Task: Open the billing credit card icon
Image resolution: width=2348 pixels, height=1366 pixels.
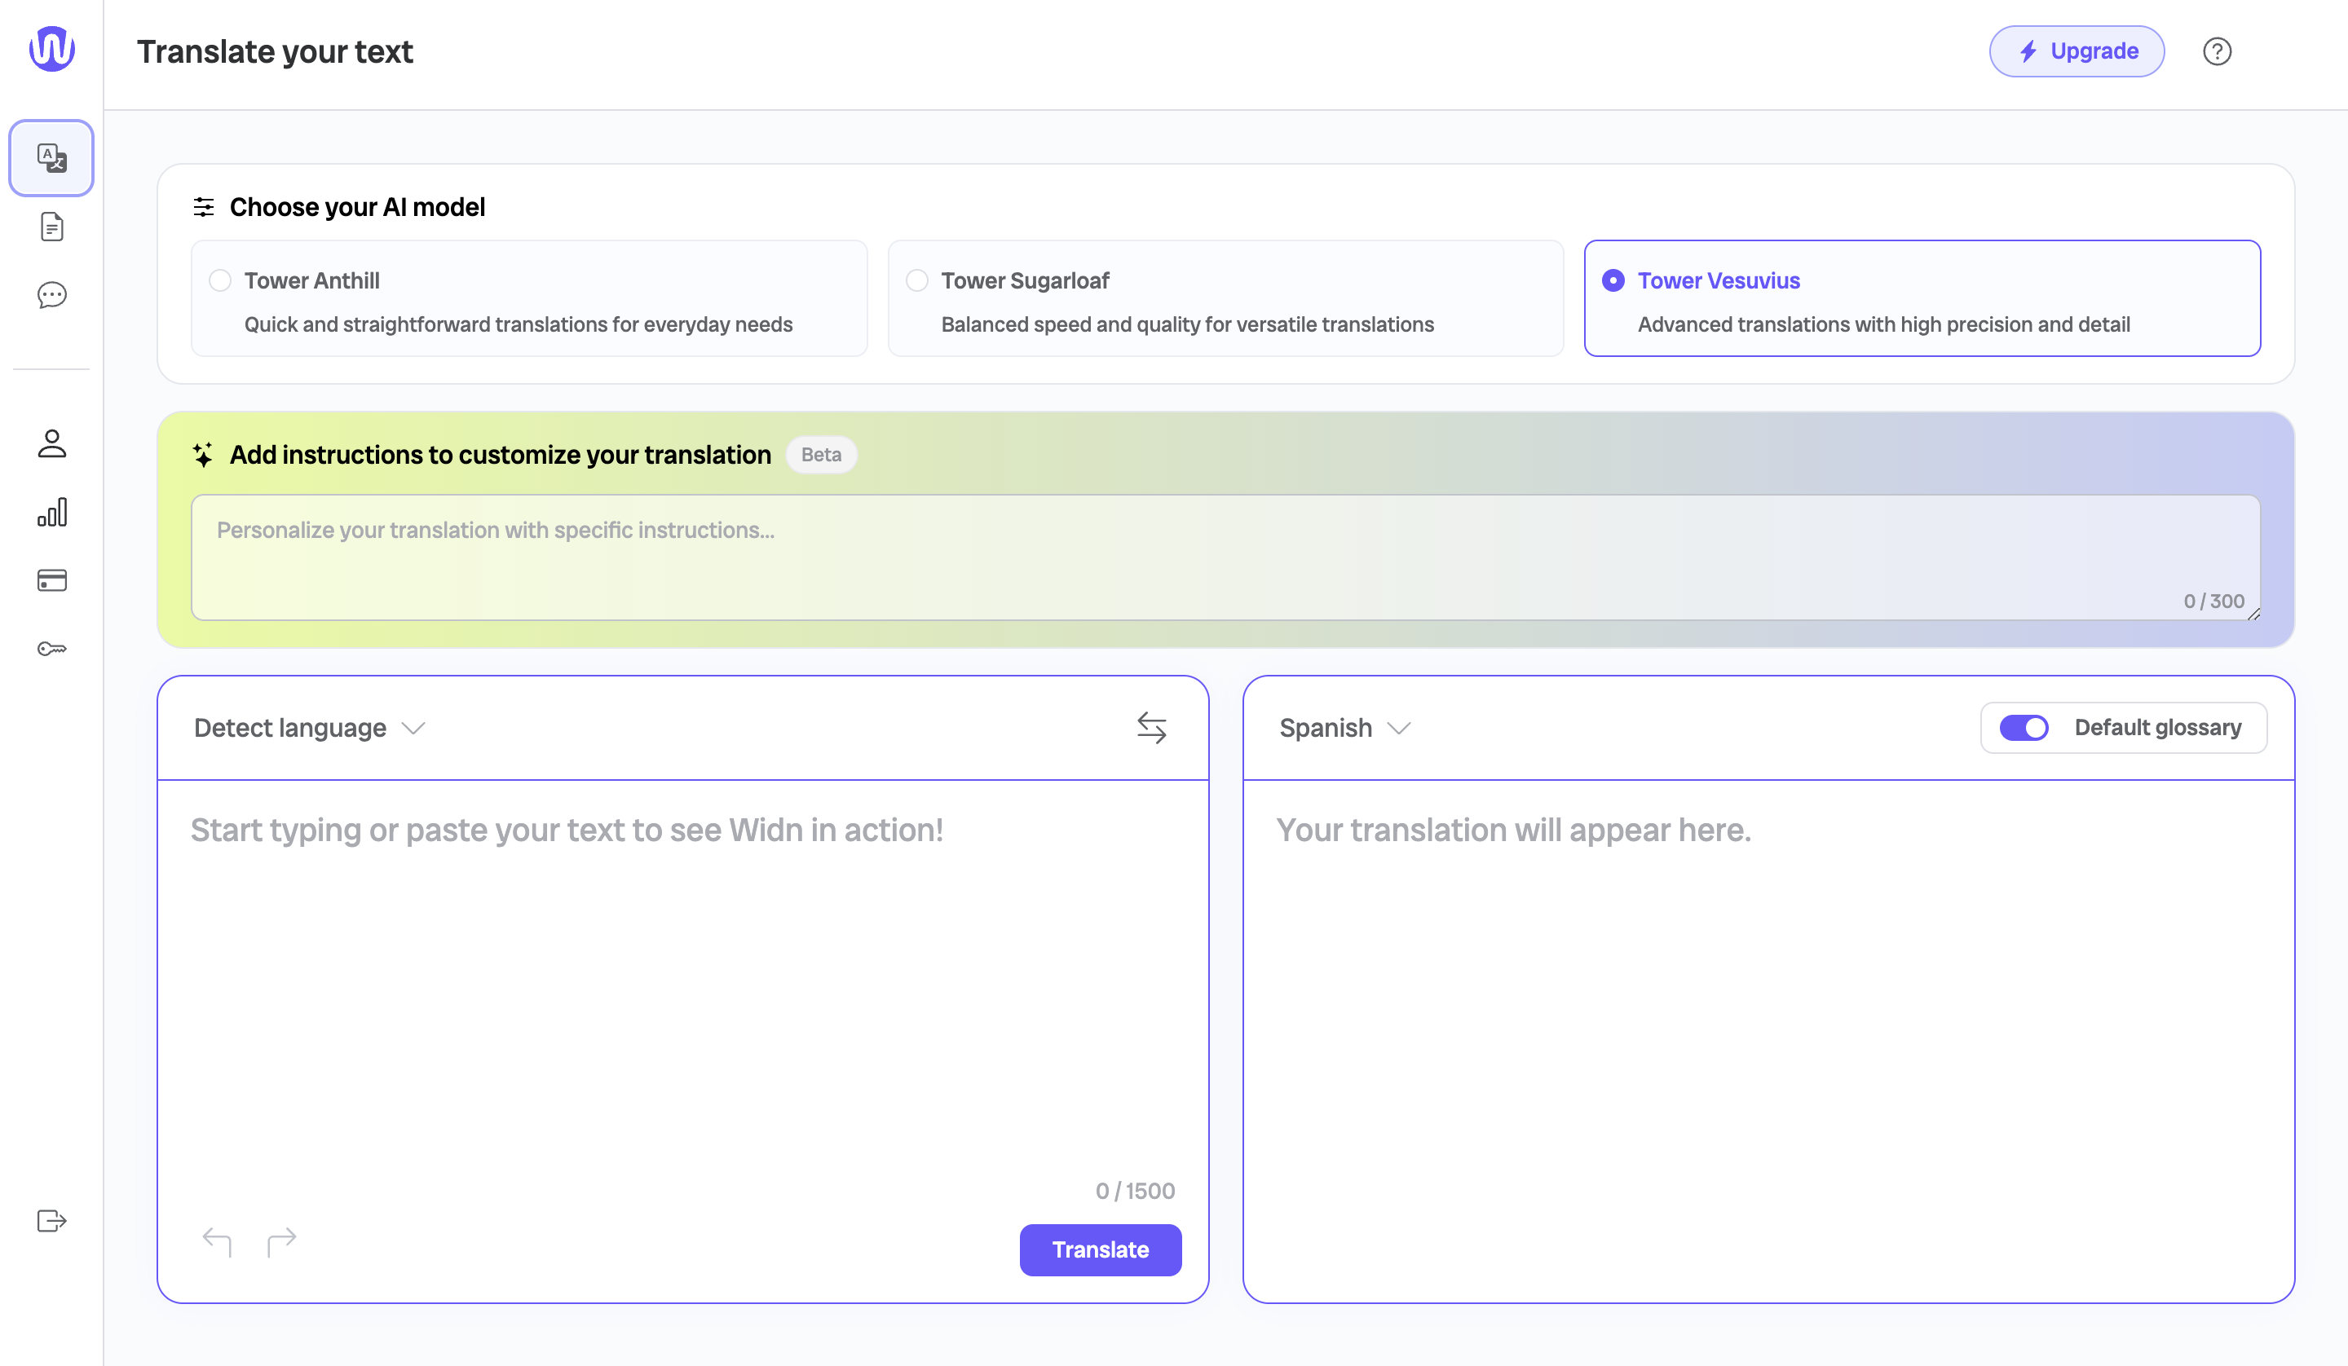Action: pos(51,580)
